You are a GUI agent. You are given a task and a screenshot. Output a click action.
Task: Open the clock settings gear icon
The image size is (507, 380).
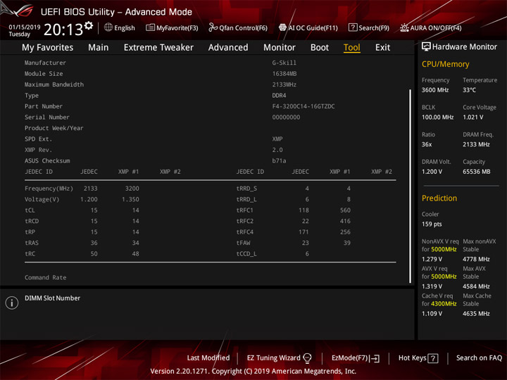(89, 25)
